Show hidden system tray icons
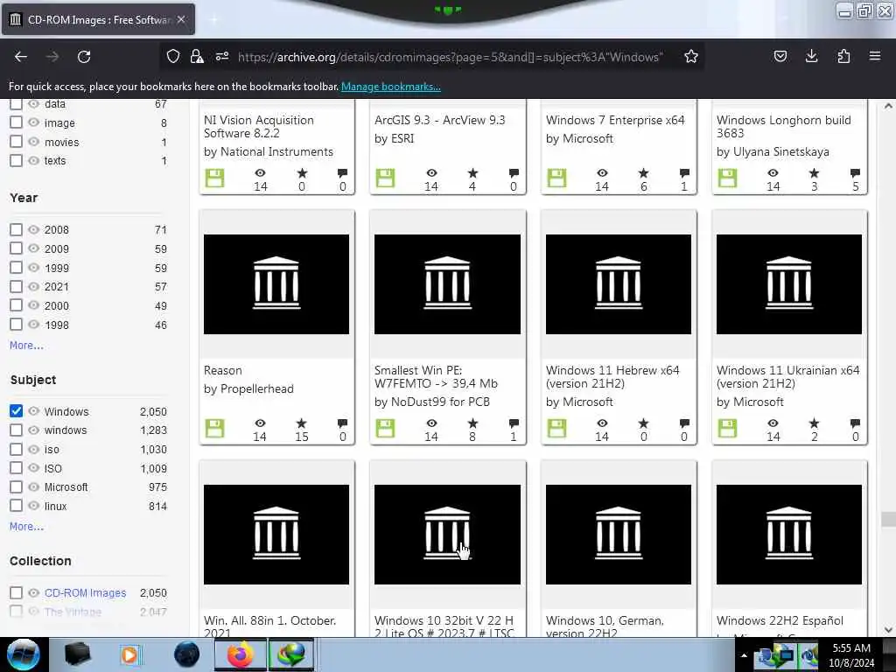This screenshot has width=896, height=672. [744, 655]
